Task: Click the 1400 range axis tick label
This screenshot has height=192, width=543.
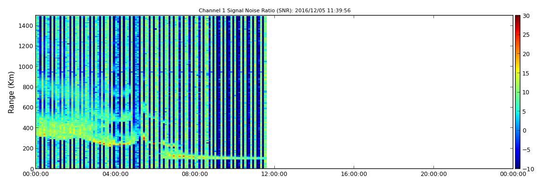Action: 26,26
